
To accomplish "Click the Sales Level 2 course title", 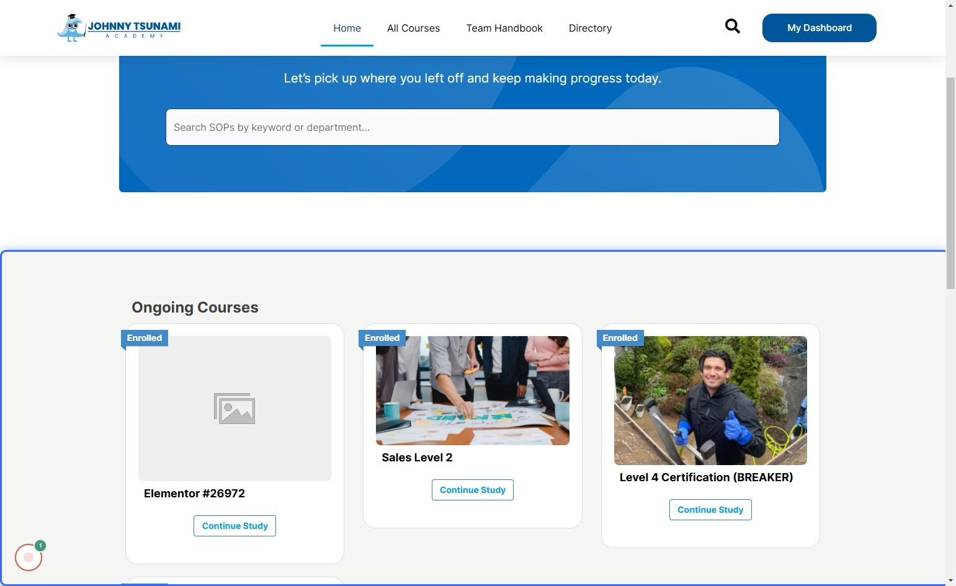I will pyautogui.click(x=417, y=458).
